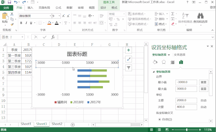Open the number format dropdown
This screenshot has width=216, height=132.
pyautogui.click(x=124, y=14)
